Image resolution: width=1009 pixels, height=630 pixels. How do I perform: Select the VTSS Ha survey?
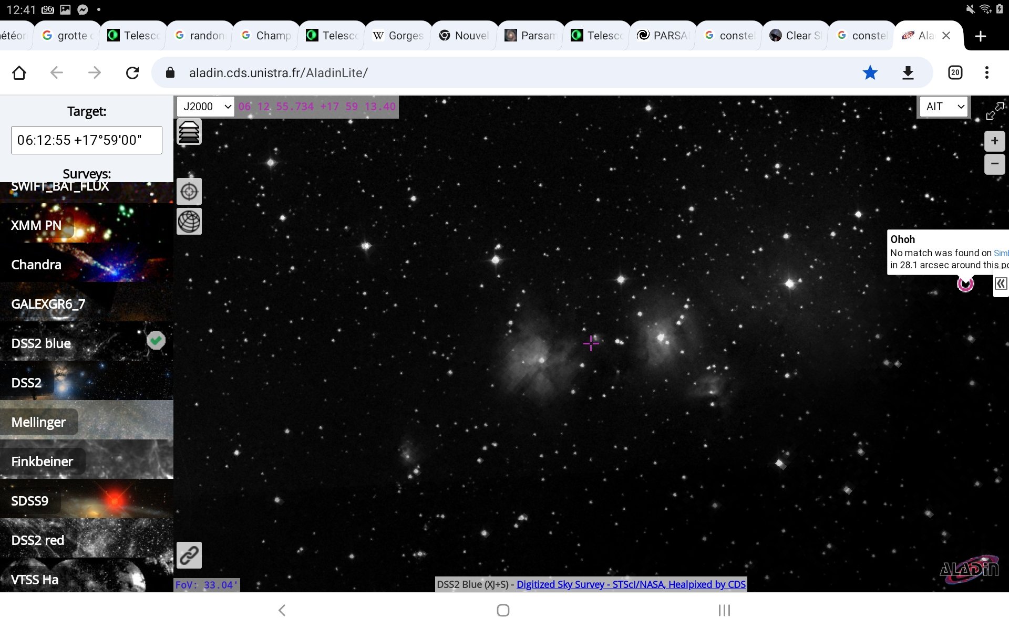click(x=87, y=575)
